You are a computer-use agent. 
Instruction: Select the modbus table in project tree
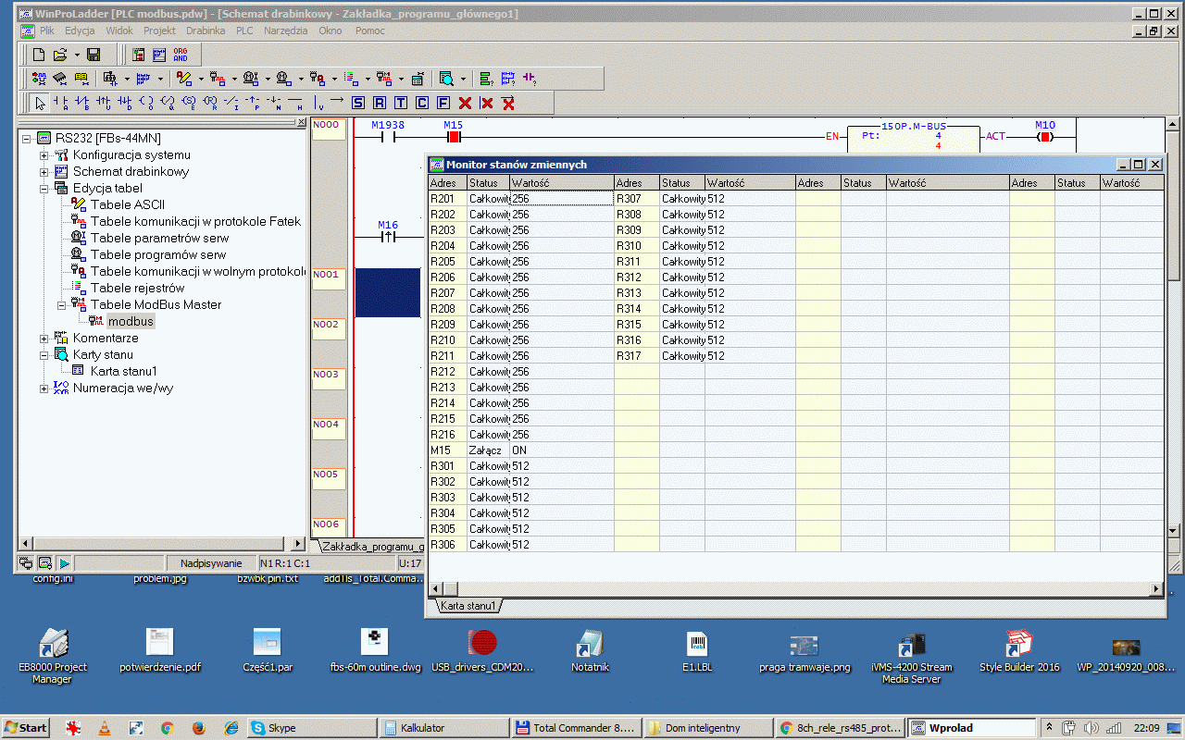(130, 322)
